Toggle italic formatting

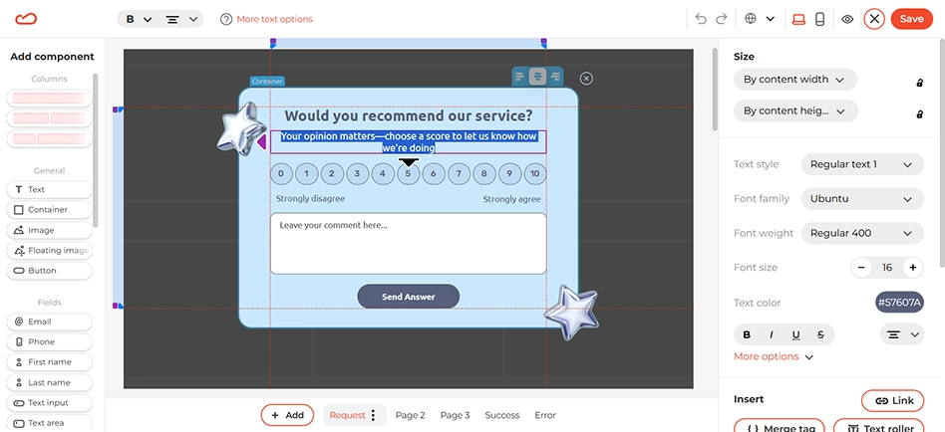(771, 335)
